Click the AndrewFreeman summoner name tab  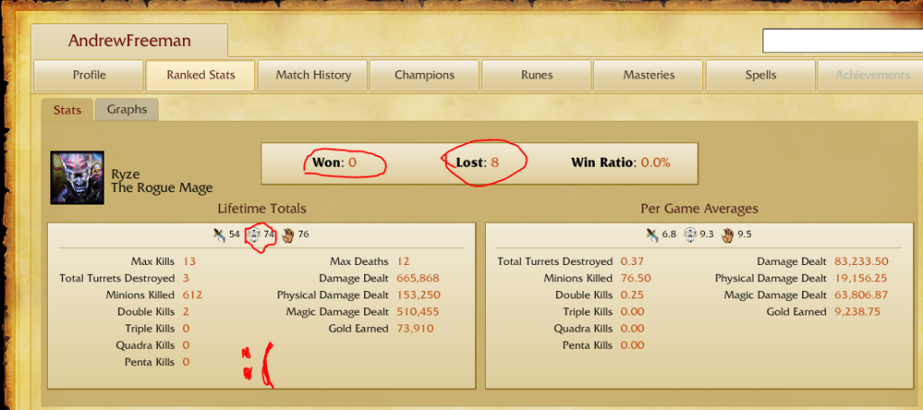(129, 41)
